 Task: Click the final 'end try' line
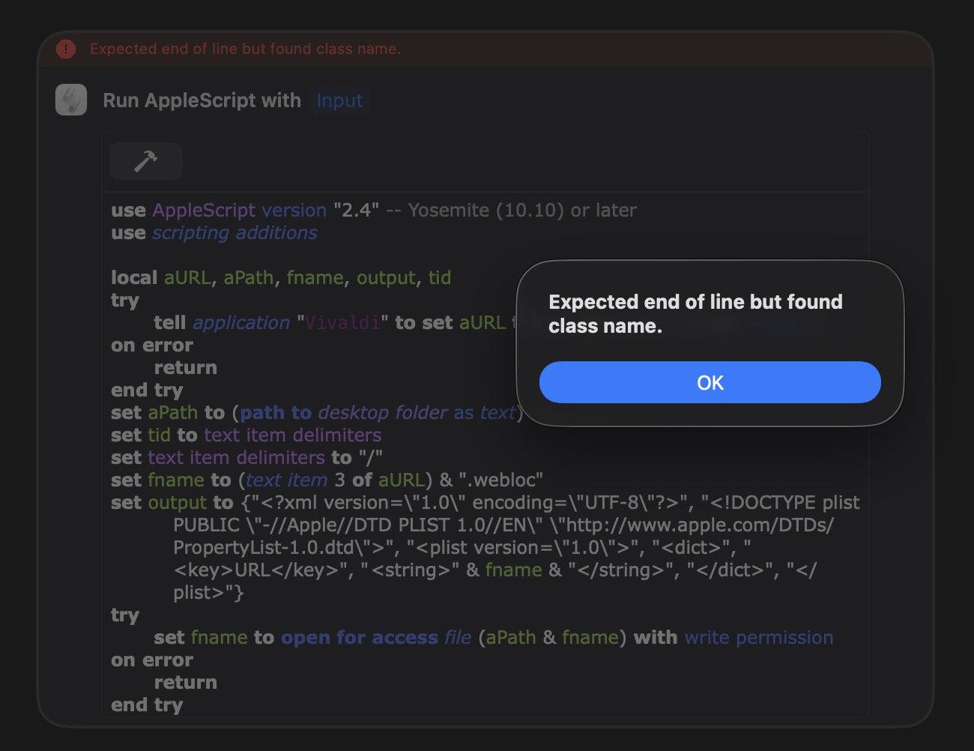coord(147,705)
